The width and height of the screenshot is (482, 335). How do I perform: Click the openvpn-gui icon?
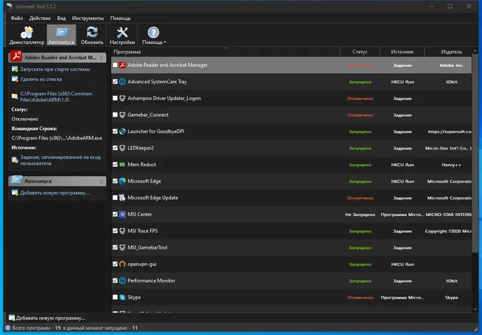coord(122,264)
